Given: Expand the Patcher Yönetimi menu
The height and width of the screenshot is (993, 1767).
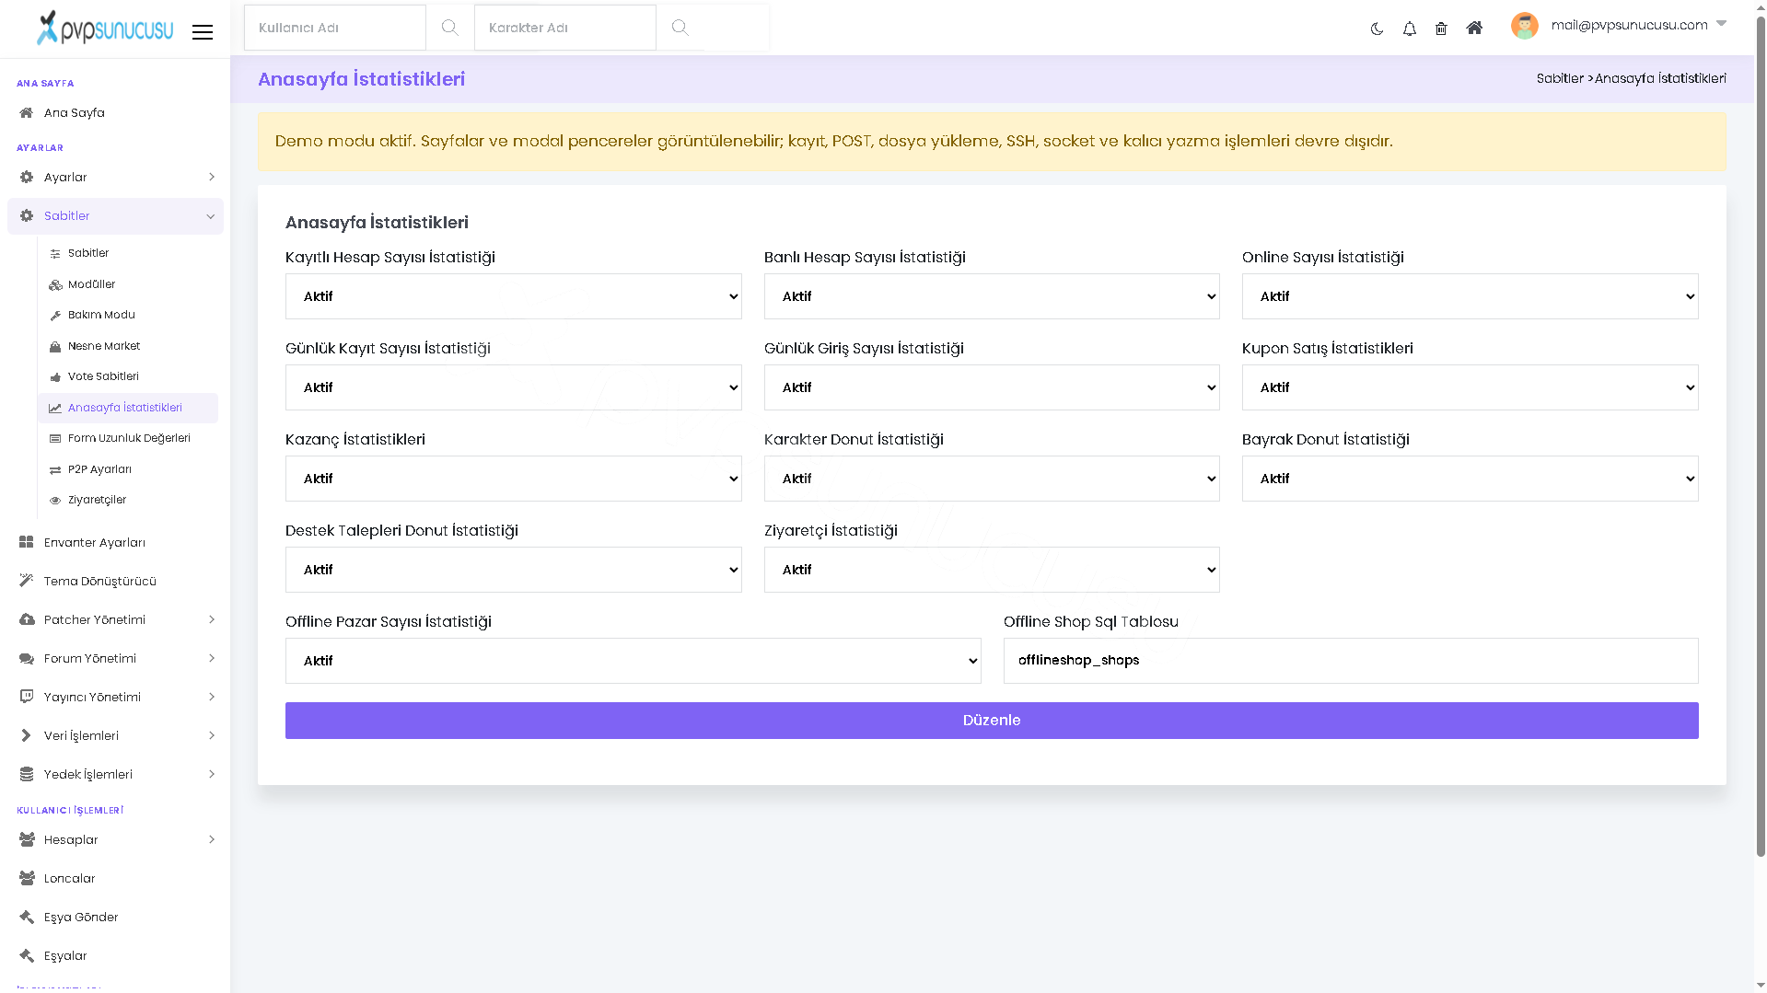Looking at the screenshot, I should pos(115,619).
